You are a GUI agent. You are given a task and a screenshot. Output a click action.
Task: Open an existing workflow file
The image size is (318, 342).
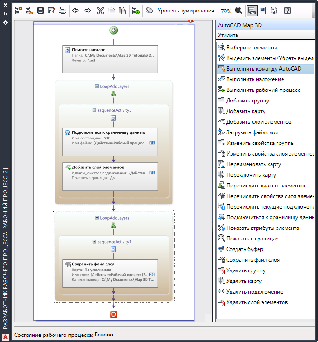[x=29, y=11]
